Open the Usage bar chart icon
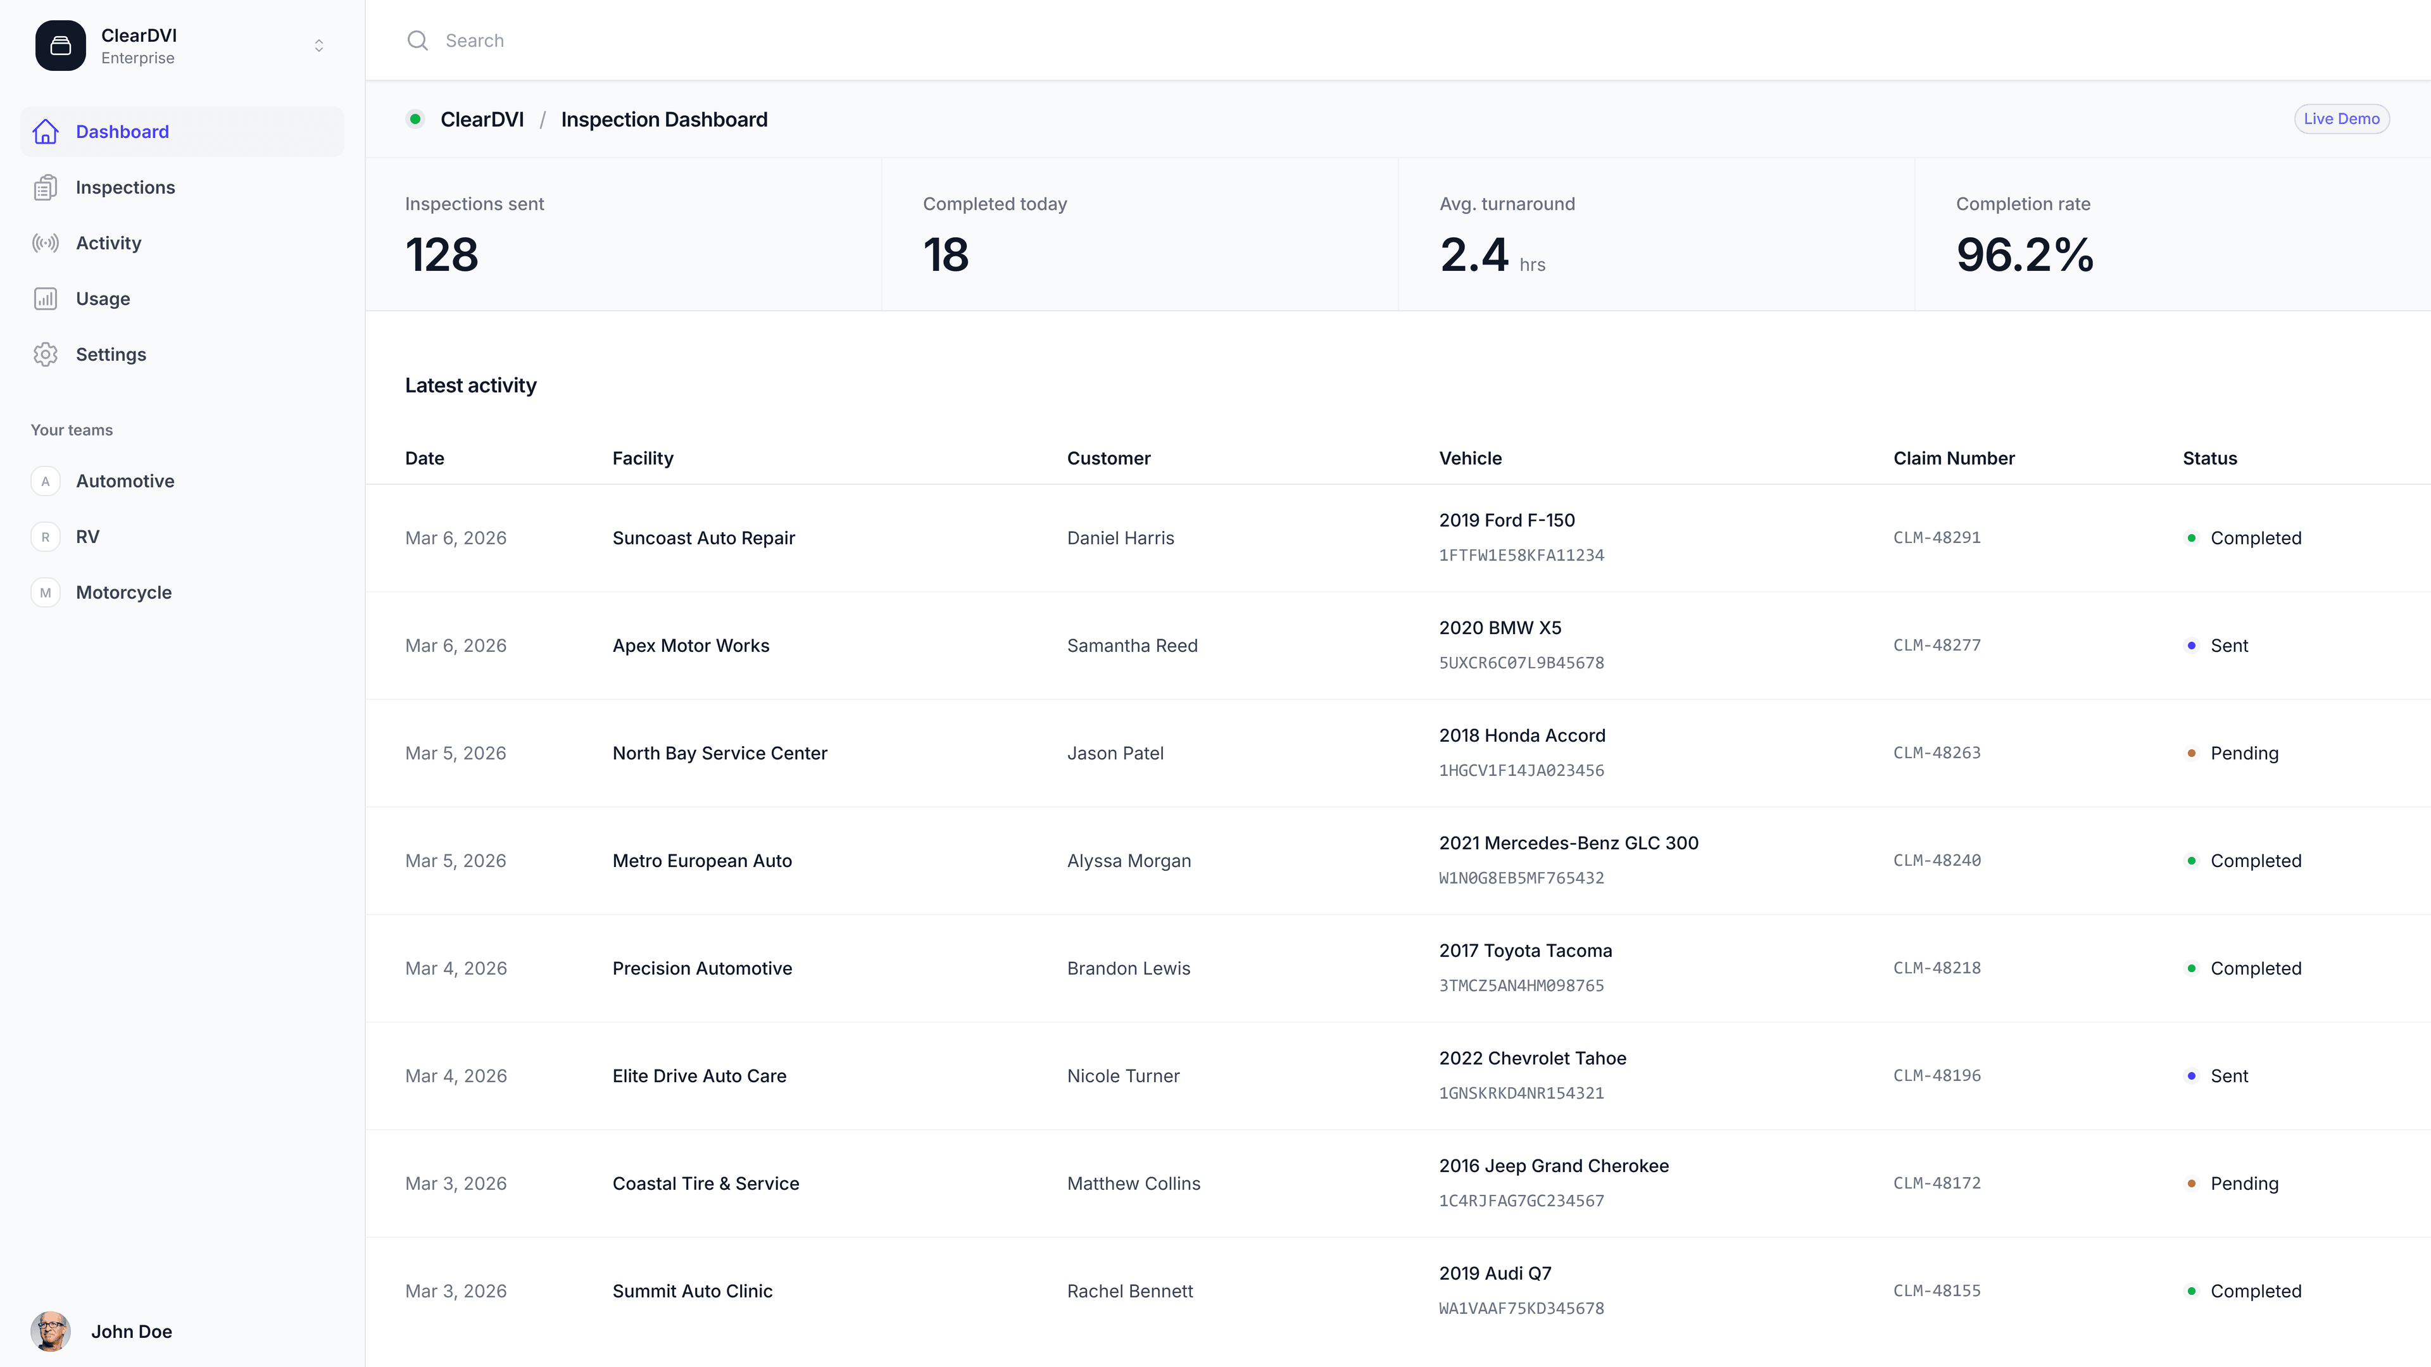 coord(46,298)
